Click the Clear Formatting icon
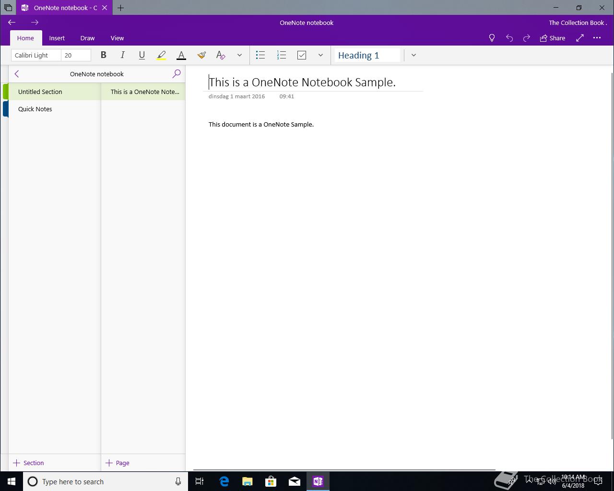This screenshot has height=491, width=614. pyautogui.click(x=221, y=55)
